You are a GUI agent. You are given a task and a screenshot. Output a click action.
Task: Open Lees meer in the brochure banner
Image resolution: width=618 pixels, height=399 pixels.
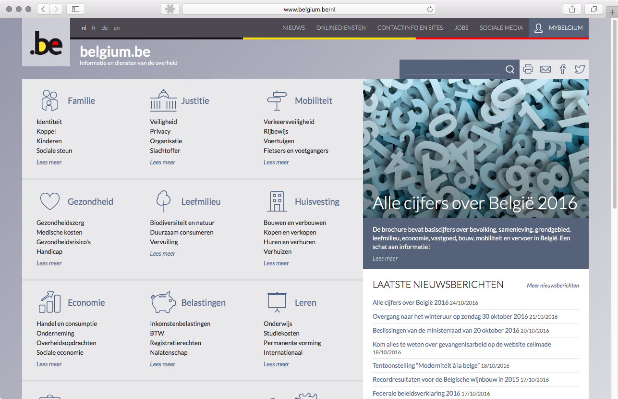coord(385,259)
